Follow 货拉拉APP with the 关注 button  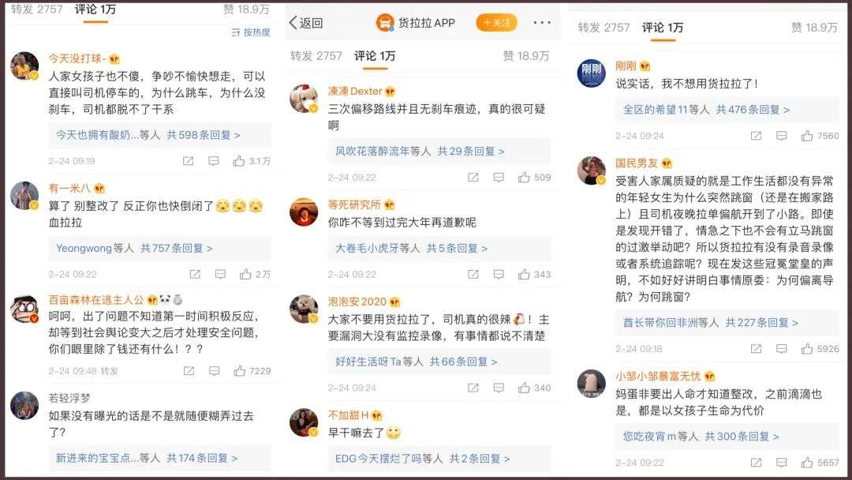point(496,23)
